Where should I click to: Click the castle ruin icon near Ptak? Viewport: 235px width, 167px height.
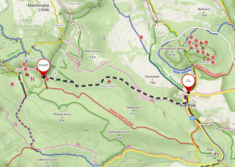(216, 153)
